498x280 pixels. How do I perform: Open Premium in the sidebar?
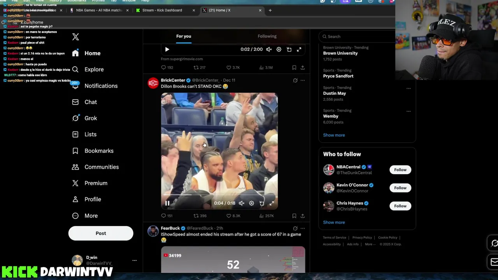[89, 183]
